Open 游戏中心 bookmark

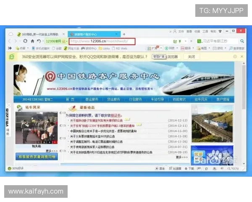(x=89, y=48)
